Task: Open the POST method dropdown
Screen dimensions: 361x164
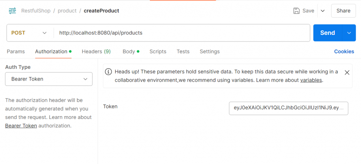Action: click(x=30, y=33)
